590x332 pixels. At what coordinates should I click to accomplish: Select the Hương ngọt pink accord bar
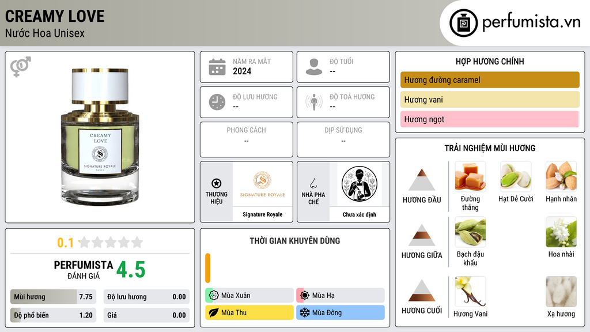click(x=490, y=119)
